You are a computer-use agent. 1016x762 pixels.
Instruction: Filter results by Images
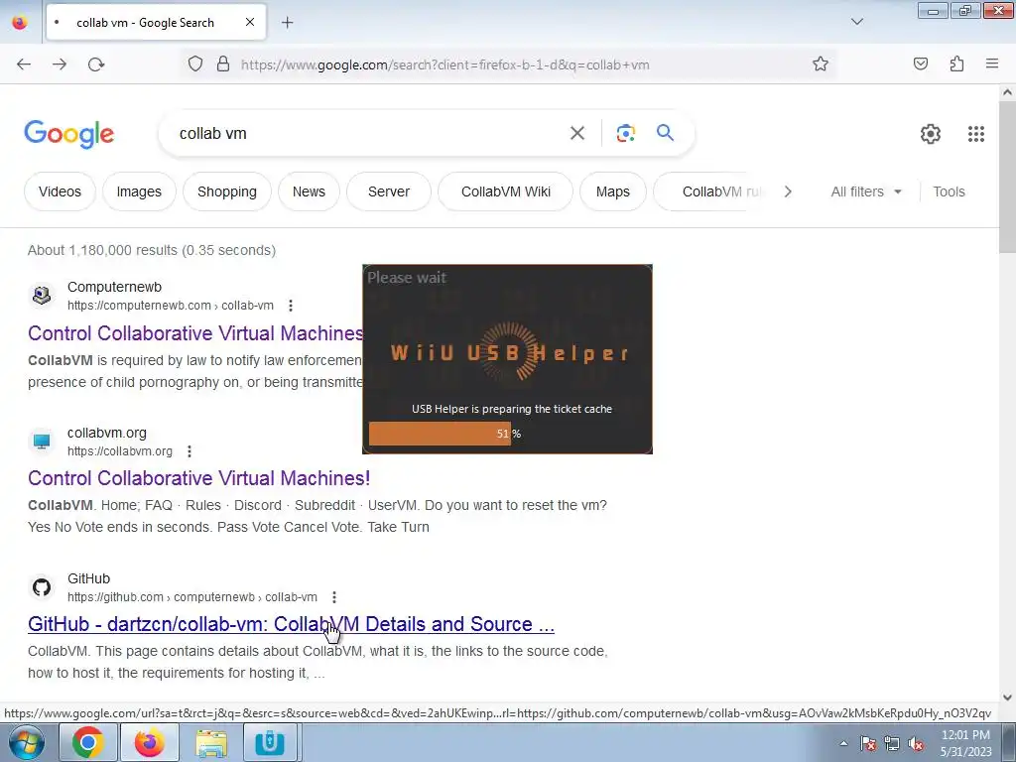139,191
